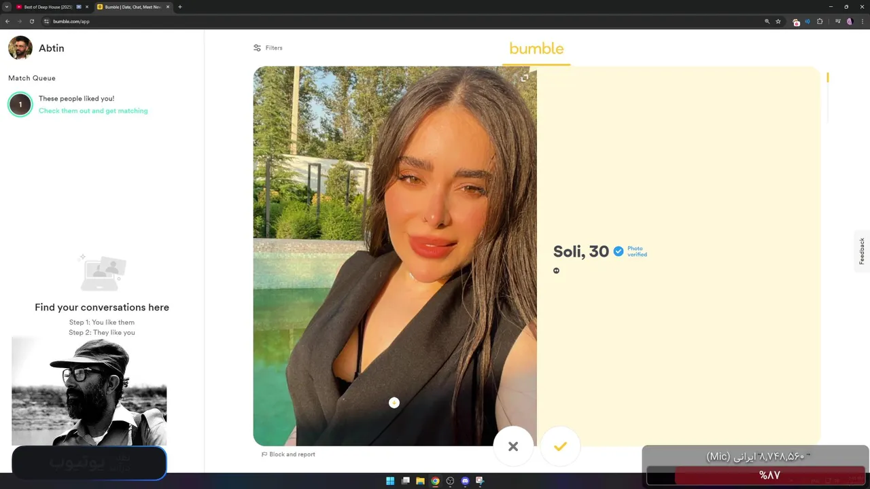Click the small icon under Soli's name
This screenshot has height=489, width=870.
pos(556,270)
